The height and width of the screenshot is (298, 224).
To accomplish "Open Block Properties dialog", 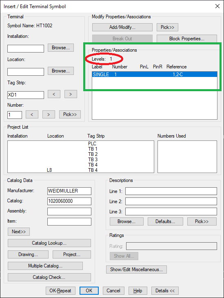I will click(187, 39).
